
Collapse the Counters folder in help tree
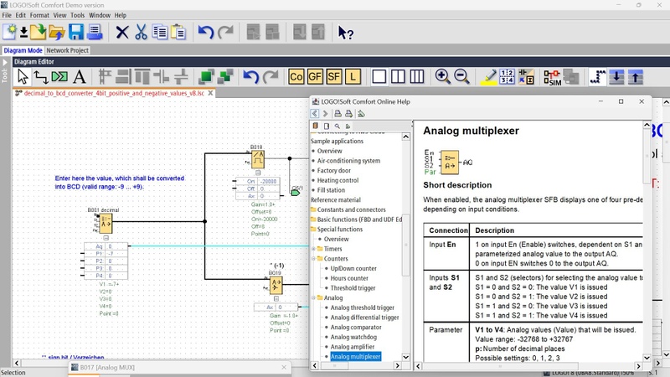point(313,259)
